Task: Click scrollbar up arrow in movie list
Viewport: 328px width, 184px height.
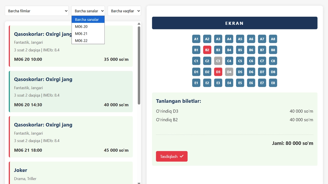Action: coord(139,24)
